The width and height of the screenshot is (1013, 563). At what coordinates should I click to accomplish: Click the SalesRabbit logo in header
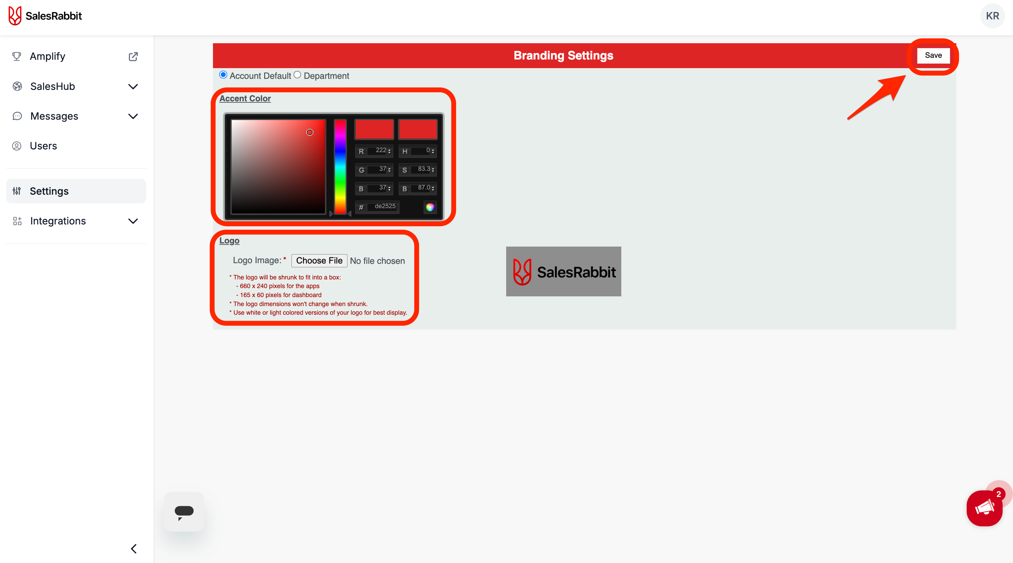click(45, 16)
